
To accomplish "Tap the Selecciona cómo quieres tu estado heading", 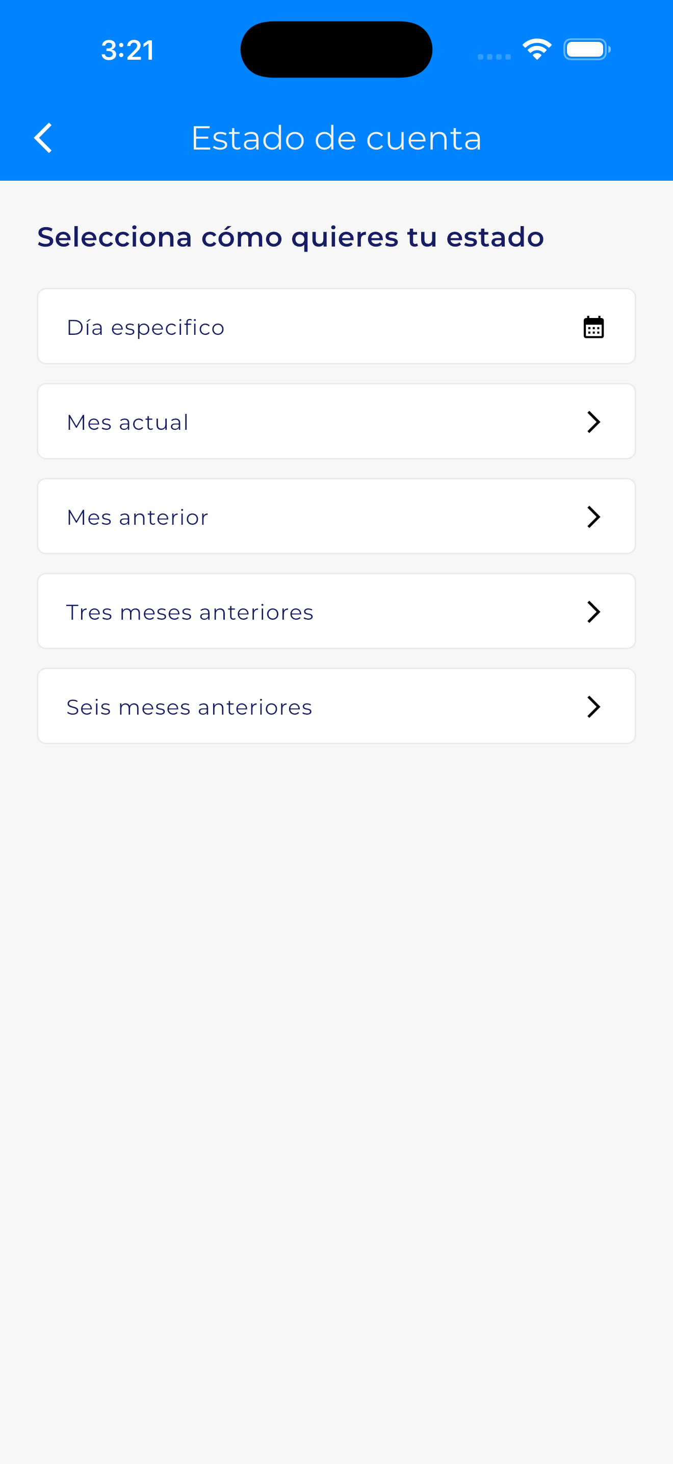I will click(x=291, y=237).
